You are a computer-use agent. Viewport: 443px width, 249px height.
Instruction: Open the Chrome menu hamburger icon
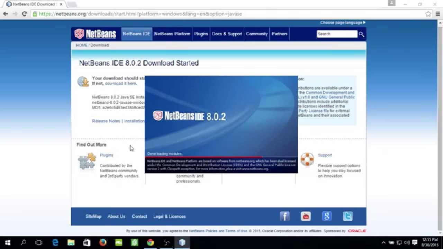point(437,14)
